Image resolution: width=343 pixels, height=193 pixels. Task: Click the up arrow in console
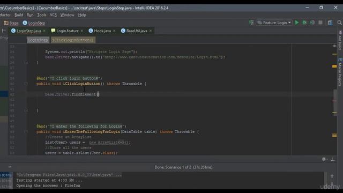tap(332, 176)
